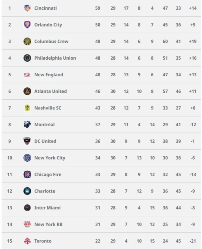202x249 pixels.
Task: Select the Columbus Crew name text
Action: click(51, 42)
